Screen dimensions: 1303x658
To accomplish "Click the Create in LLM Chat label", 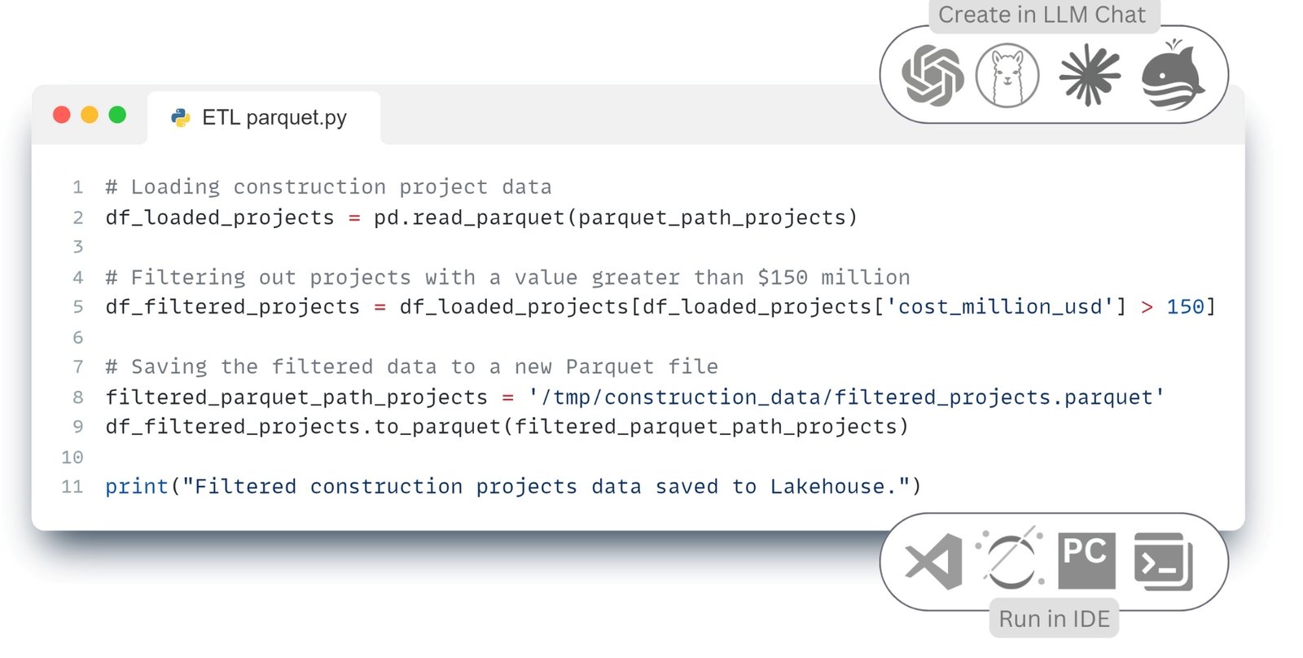I will 1042,15.
